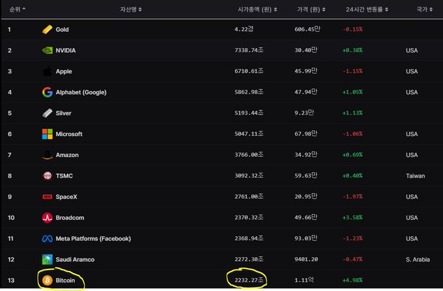
Task: Select Gold market cap 4.22경
Action: (x=244, y=29)
